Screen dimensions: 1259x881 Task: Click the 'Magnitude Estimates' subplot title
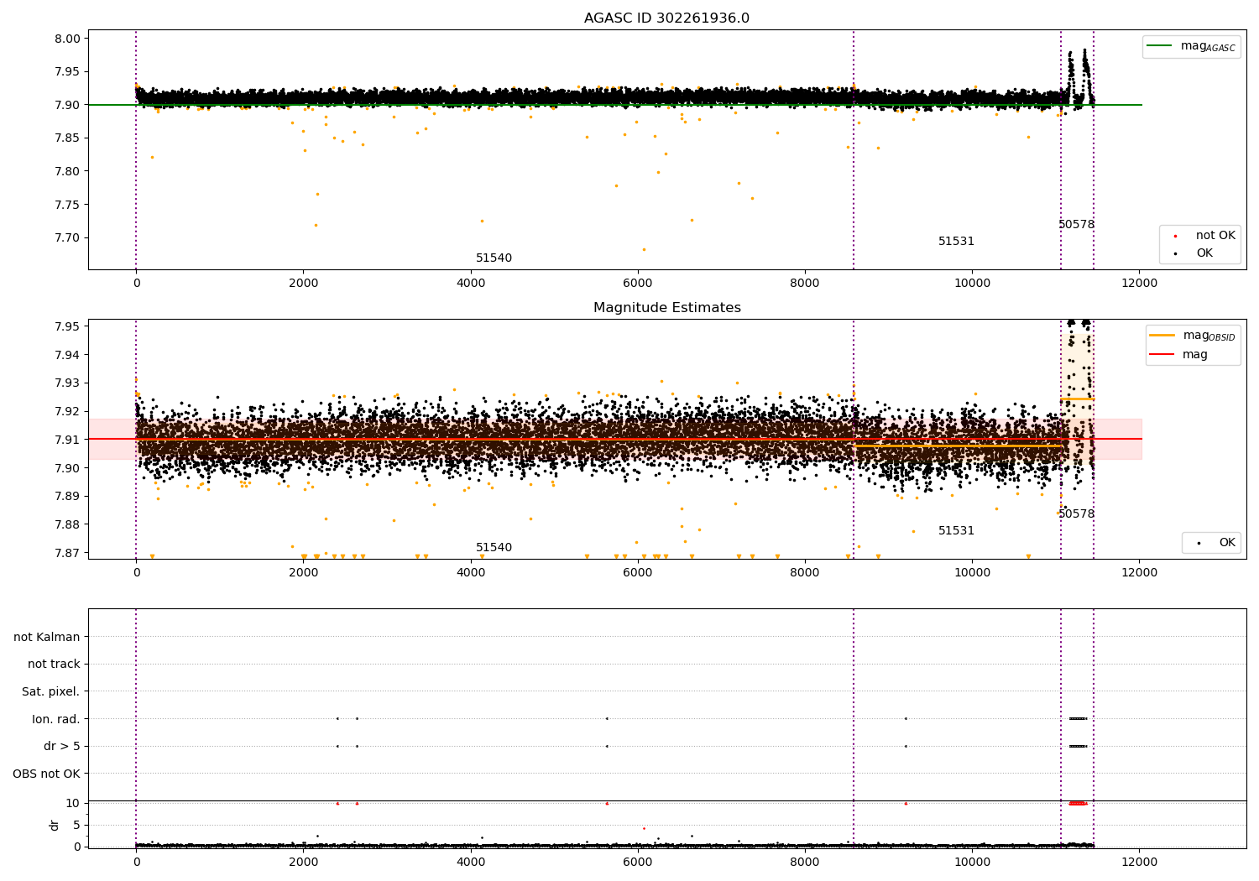[x=666, y=308]
